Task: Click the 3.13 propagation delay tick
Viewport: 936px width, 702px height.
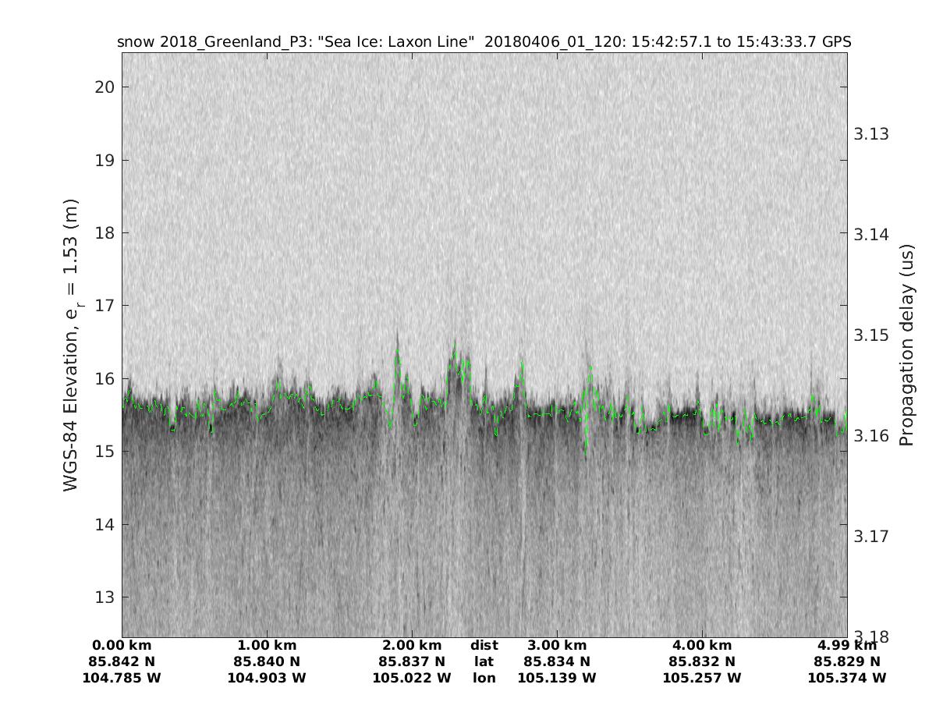Action: tap(868, 134)
